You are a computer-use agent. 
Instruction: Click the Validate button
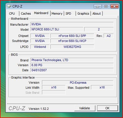[x=85, y=108]
